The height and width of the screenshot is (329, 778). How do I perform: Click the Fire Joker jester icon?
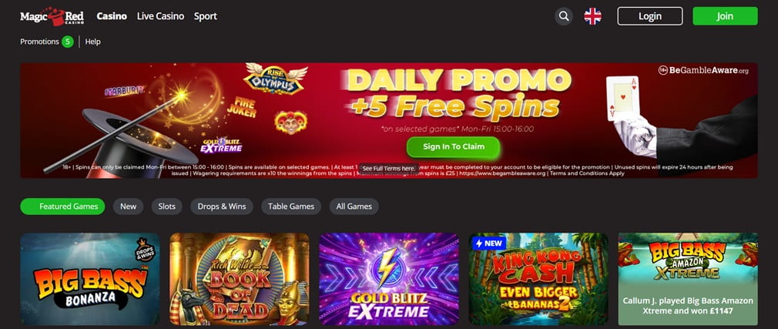(x=290, y=122)
